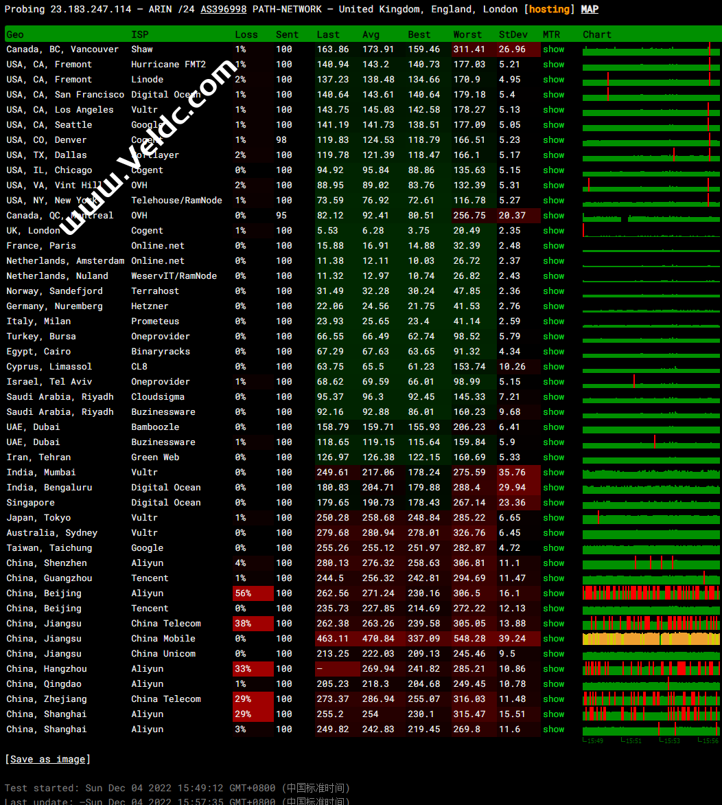
Task: Show MTR for France, Paris row
Action: click(x=554, y=246)
